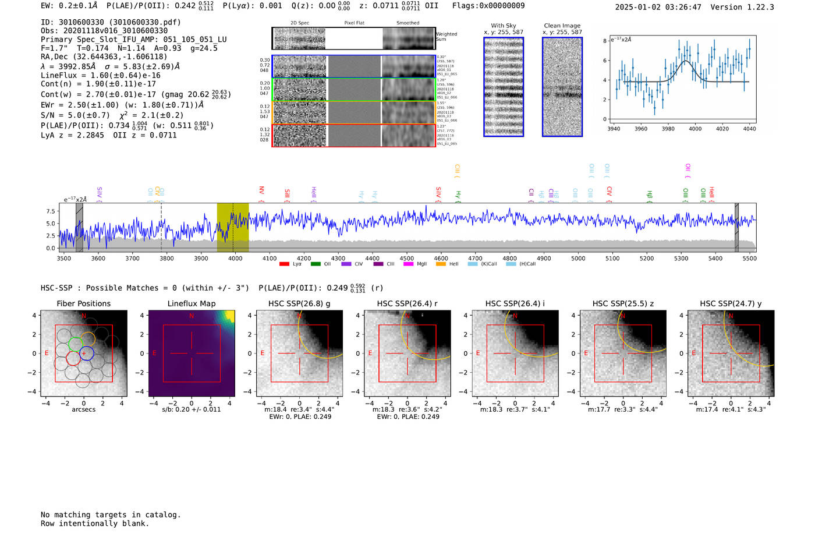Open the HSC SSP(26.8) g cutout
Image resolution: width=815 pixels, height=555 pixels.
point(300,353)
